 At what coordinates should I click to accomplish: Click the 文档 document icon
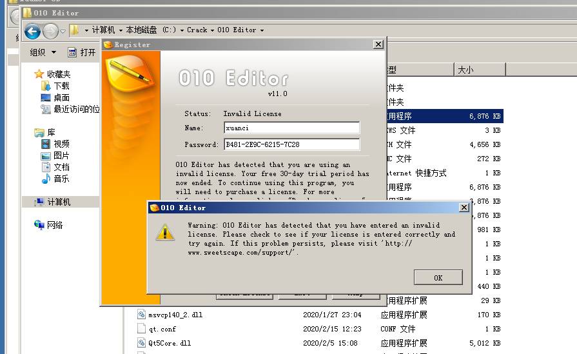pyautogui.click(x=46, y=167)
